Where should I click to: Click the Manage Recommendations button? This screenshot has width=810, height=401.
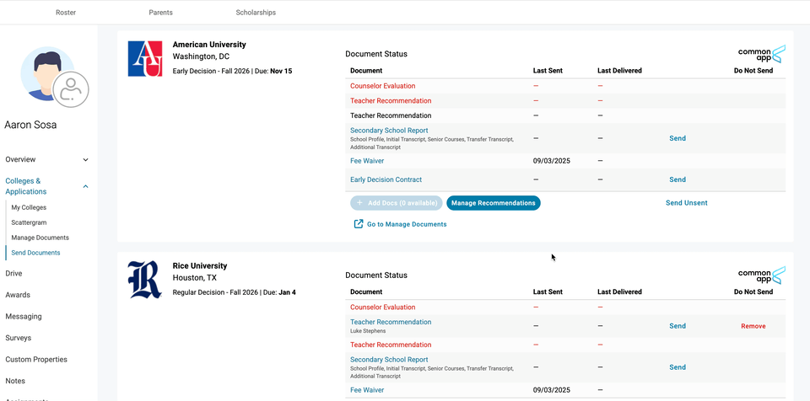pyautogui.click(x=493, y=203)
